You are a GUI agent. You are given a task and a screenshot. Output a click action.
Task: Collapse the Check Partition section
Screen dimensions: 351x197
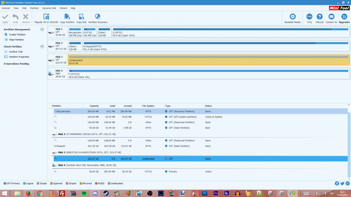pyautogui.click(x=42, y=47)
